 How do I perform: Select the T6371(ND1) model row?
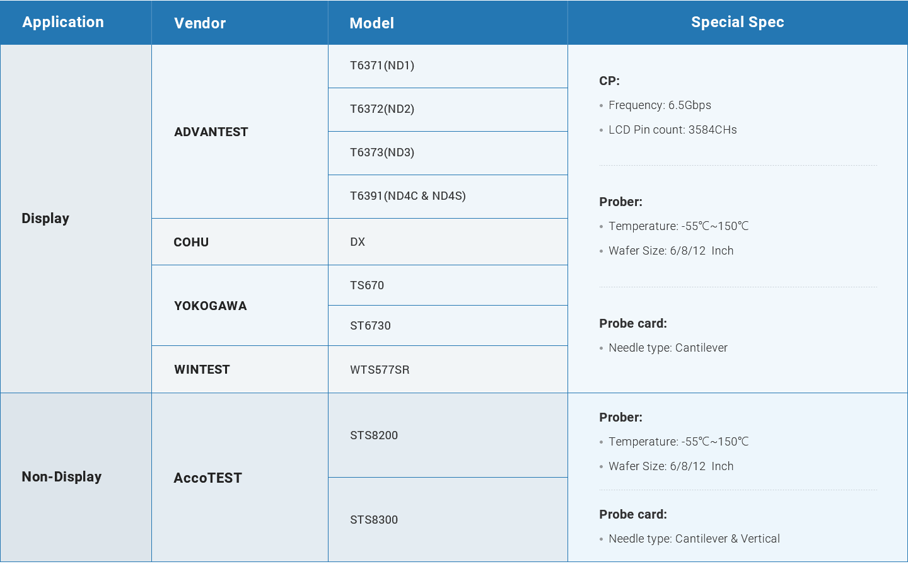382,66
